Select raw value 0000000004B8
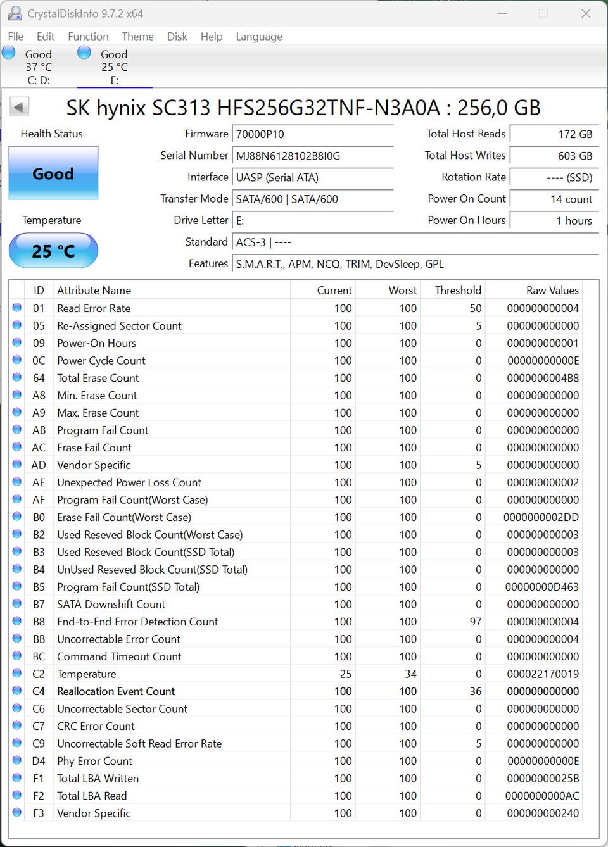This screenshot has width=608, height=847. [543, 378]
